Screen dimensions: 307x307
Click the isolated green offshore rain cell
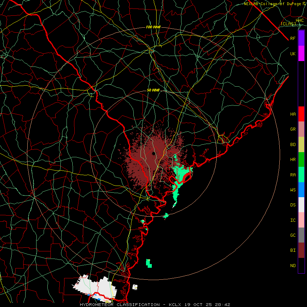[149, 263]
